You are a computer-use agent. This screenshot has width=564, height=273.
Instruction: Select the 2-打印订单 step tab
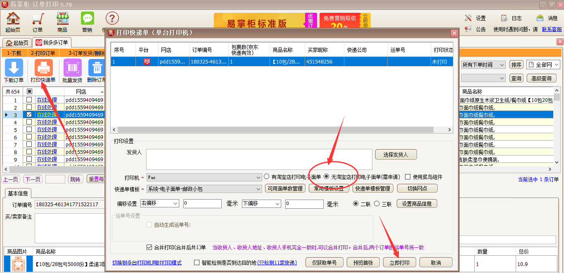tap(43, 53)
